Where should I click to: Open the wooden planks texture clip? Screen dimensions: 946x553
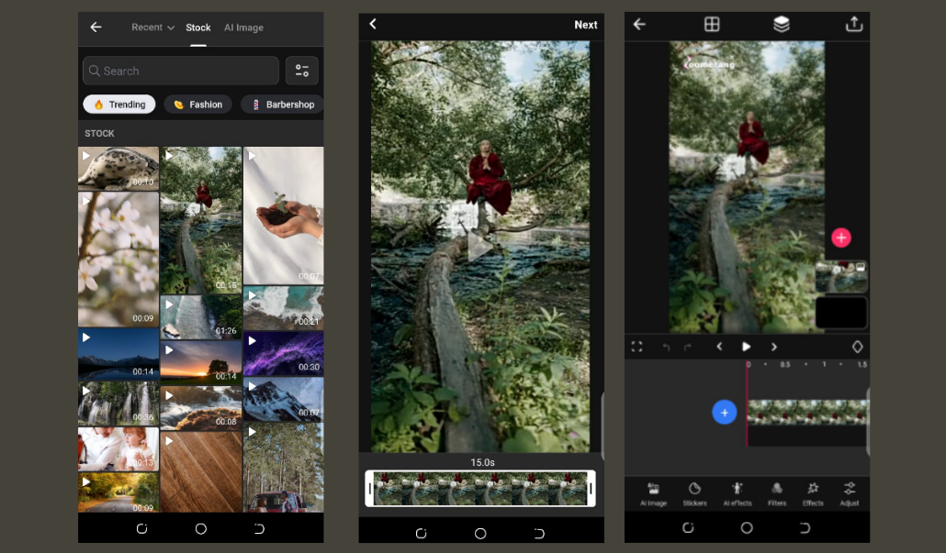click(x=201, y=471)
